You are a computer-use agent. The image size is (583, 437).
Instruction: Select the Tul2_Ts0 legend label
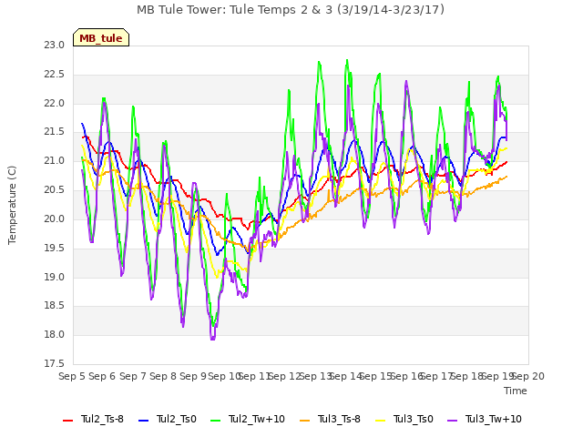(x=176, y=419)
